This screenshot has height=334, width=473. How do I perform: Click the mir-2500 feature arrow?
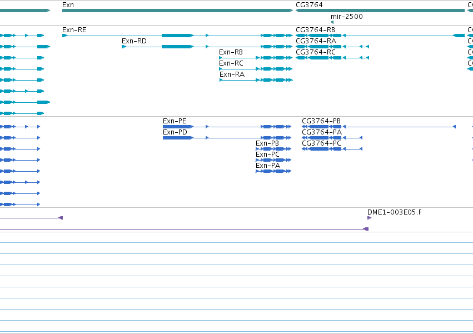(332, 22)
